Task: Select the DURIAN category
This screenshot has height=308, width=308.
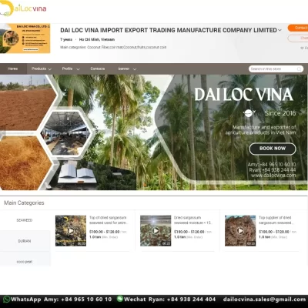Action: click(25, 241)
